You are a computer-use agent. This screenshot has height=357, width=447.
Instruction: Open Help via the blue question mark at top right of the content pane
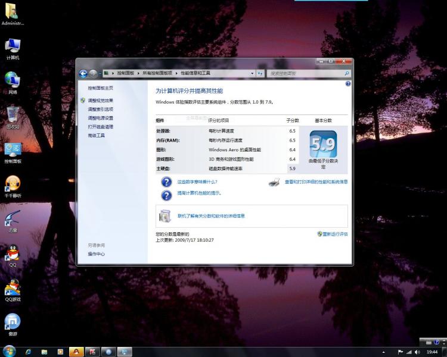[x=348, y=83]
